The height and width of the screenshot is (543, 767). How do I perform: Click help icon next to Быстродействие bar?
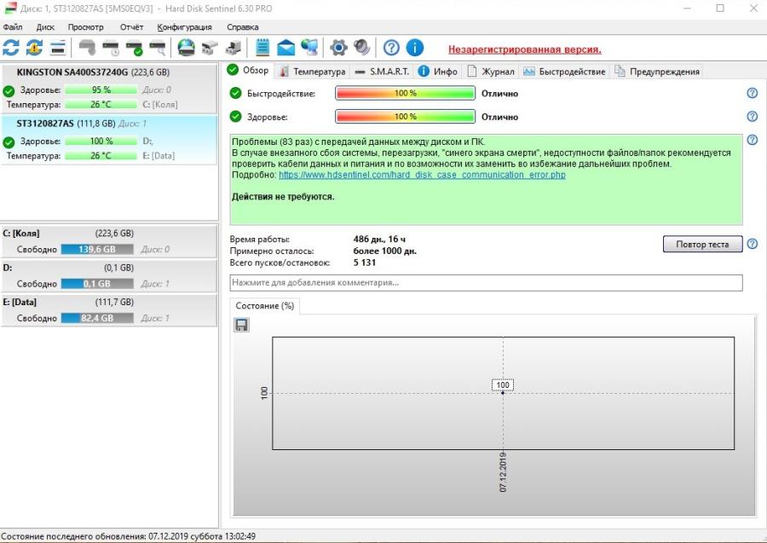tap(752, 94)
